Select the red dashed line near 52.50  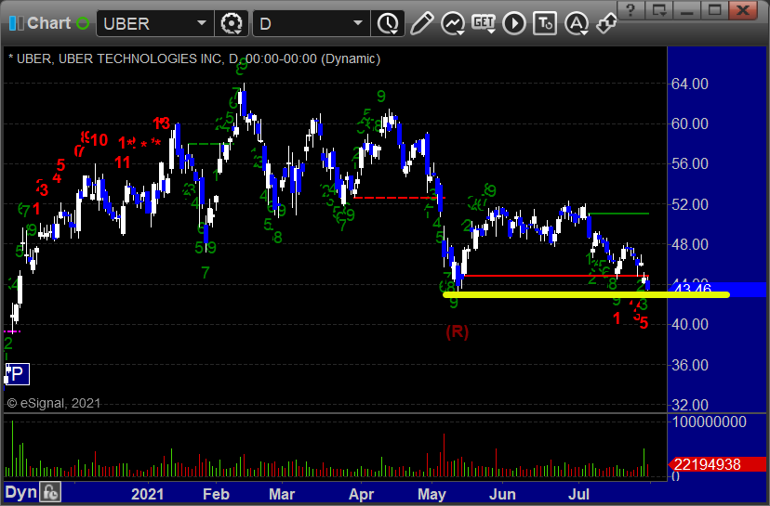tap(399, 198)
